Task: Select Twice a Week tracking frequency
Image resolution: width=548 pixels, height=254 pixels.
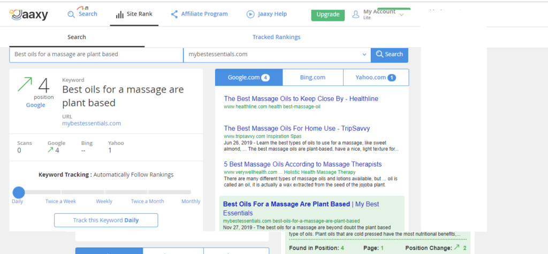Action: coord(60,201)
